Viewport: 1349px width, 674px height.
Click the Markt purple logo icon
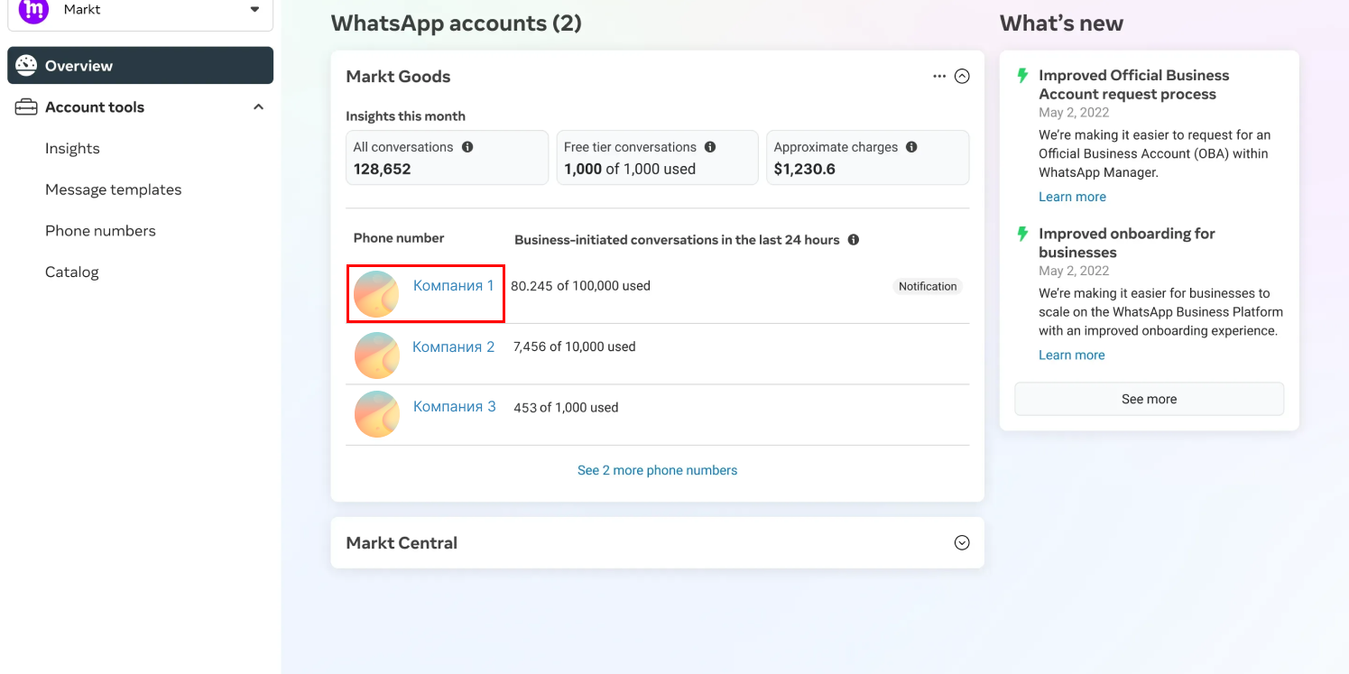click(33, 10)
